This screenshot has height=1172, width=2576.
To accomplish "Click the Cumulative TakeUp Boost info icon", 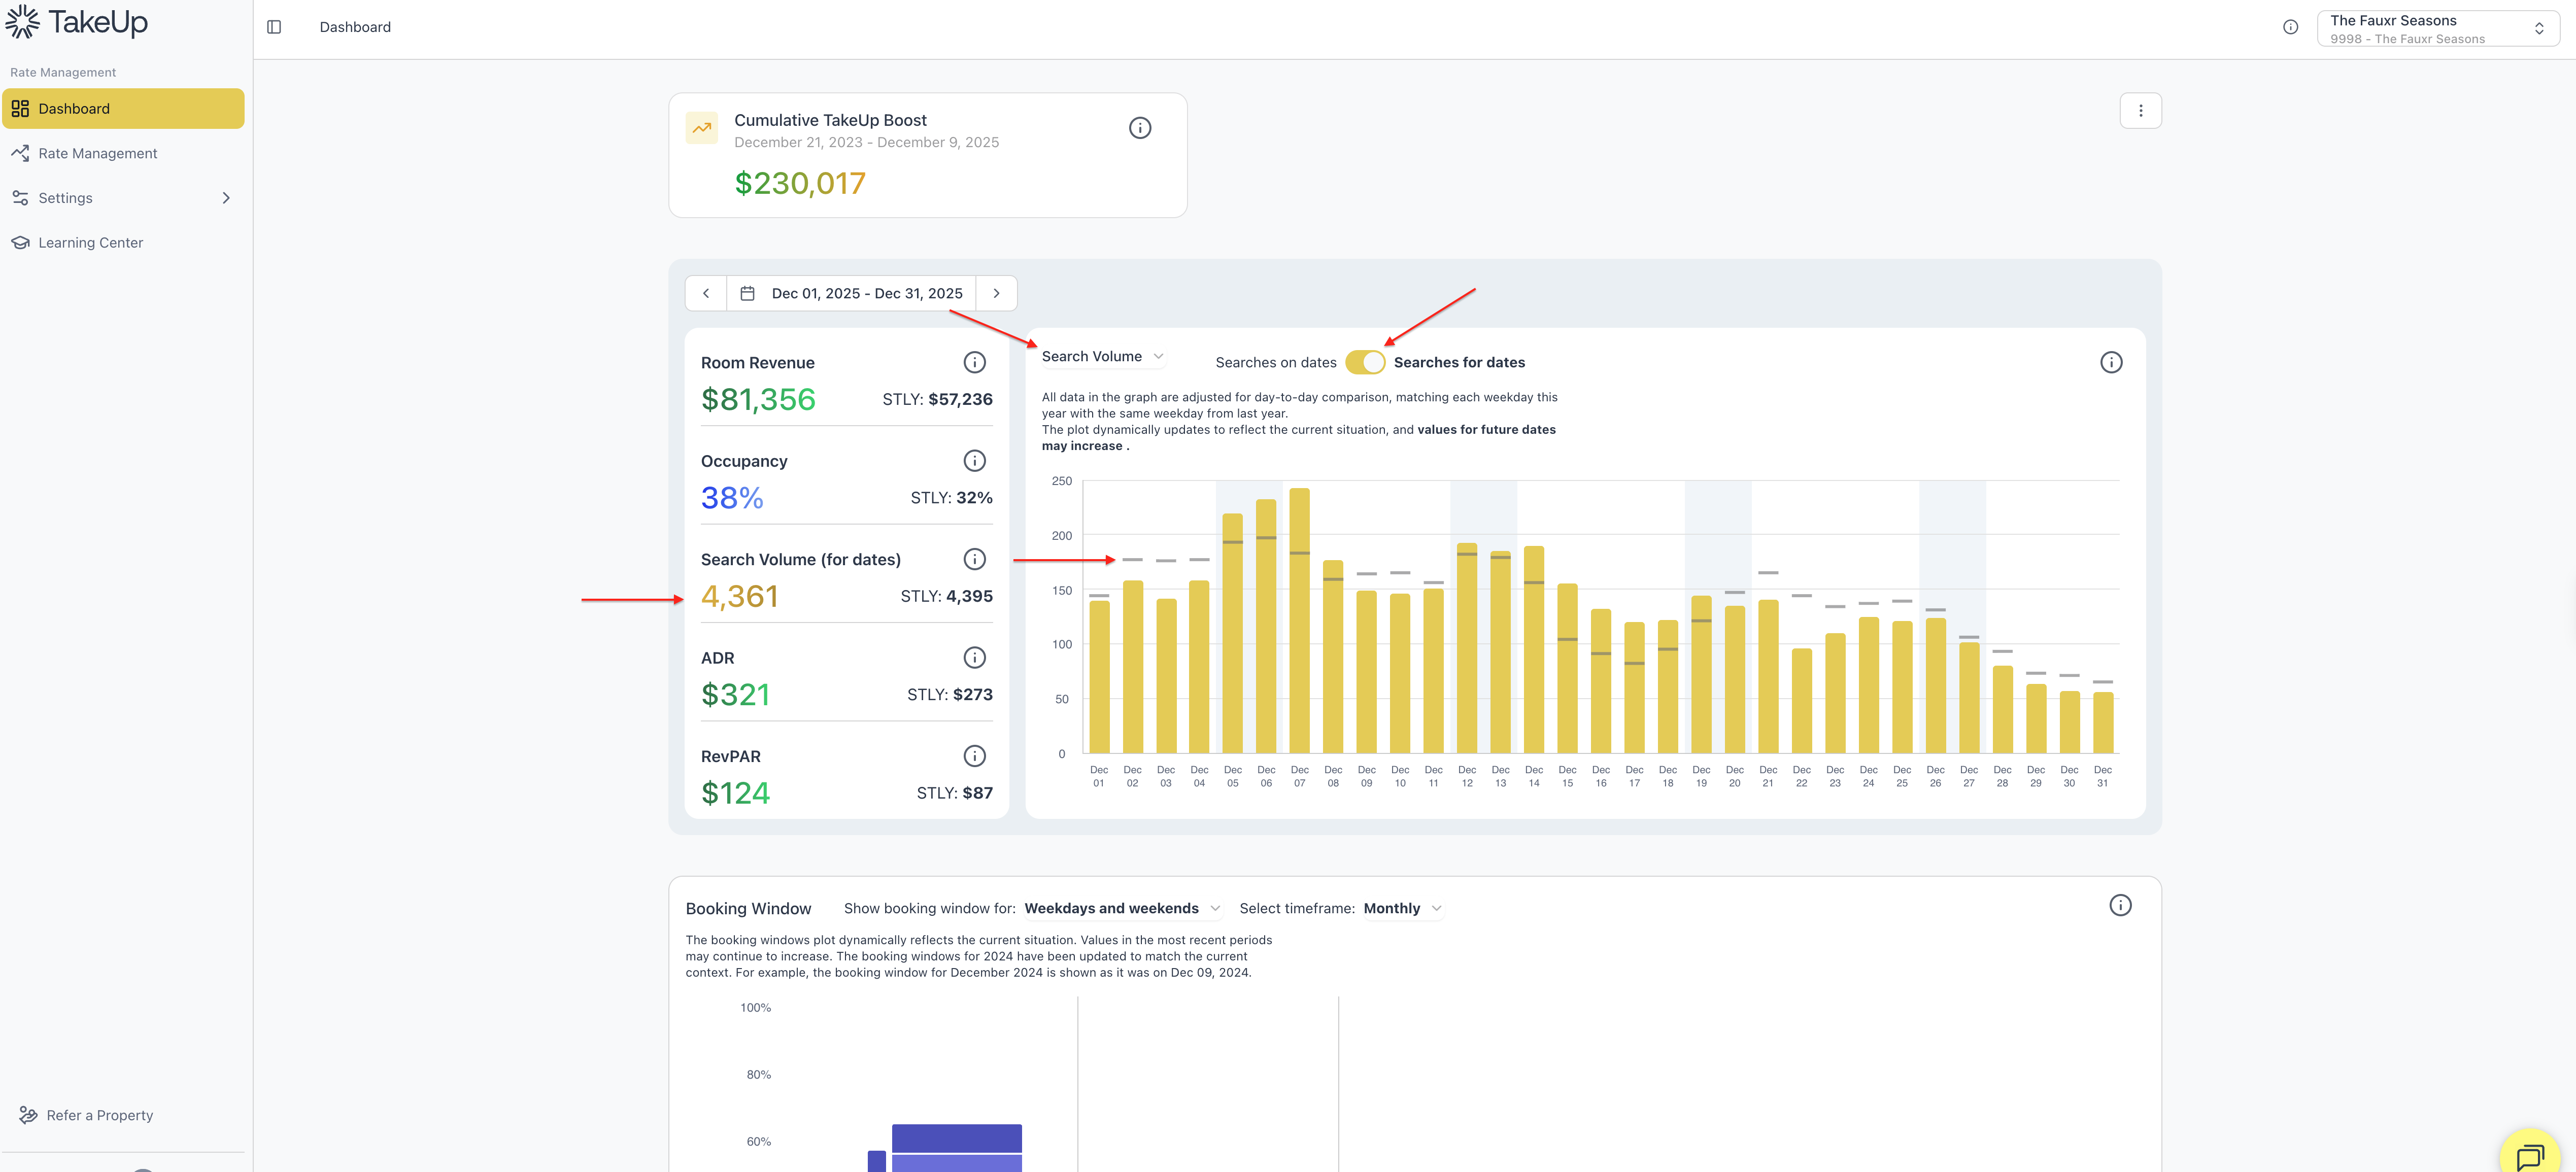I will tap(1139, 128).
